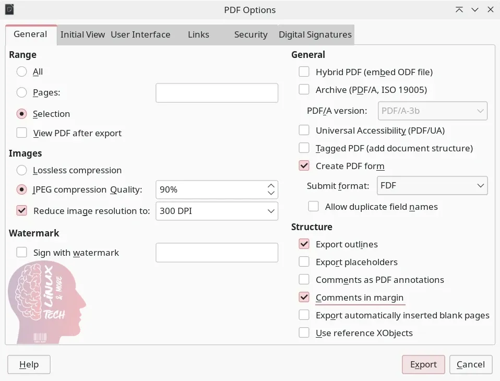This screenshot has width=500, height=381.
Task: Enable Export placeholders under Structure
Action: [304, 261]
